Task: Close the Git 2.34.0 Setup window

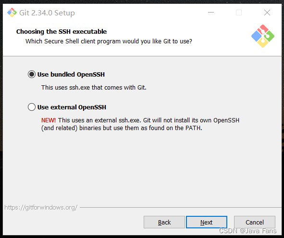Action: point(267,13)
